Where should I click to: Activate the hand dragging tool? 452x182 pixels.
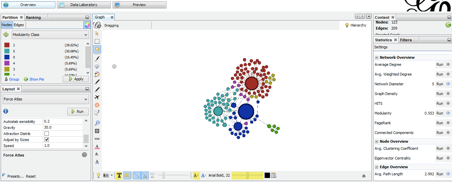point(97,49)
